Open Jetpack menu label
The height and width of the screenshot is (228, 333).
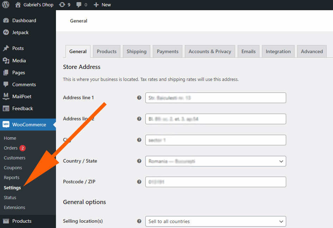(20, 32)
